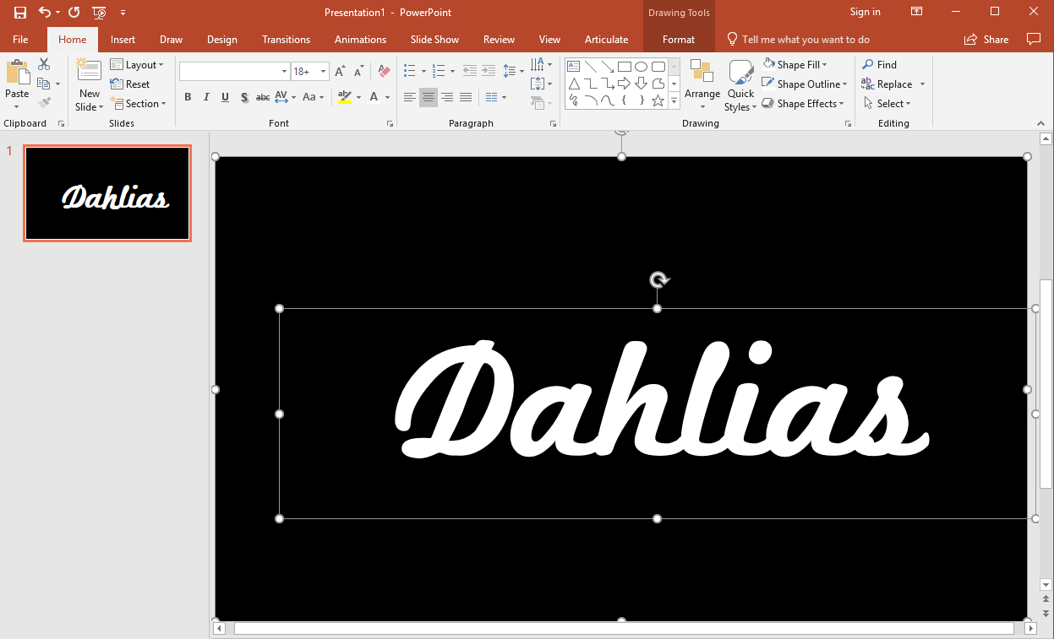Toggle Bold formatting
Screen dimensions: 1054x639
pyautogui.click(x=188, y=97)
